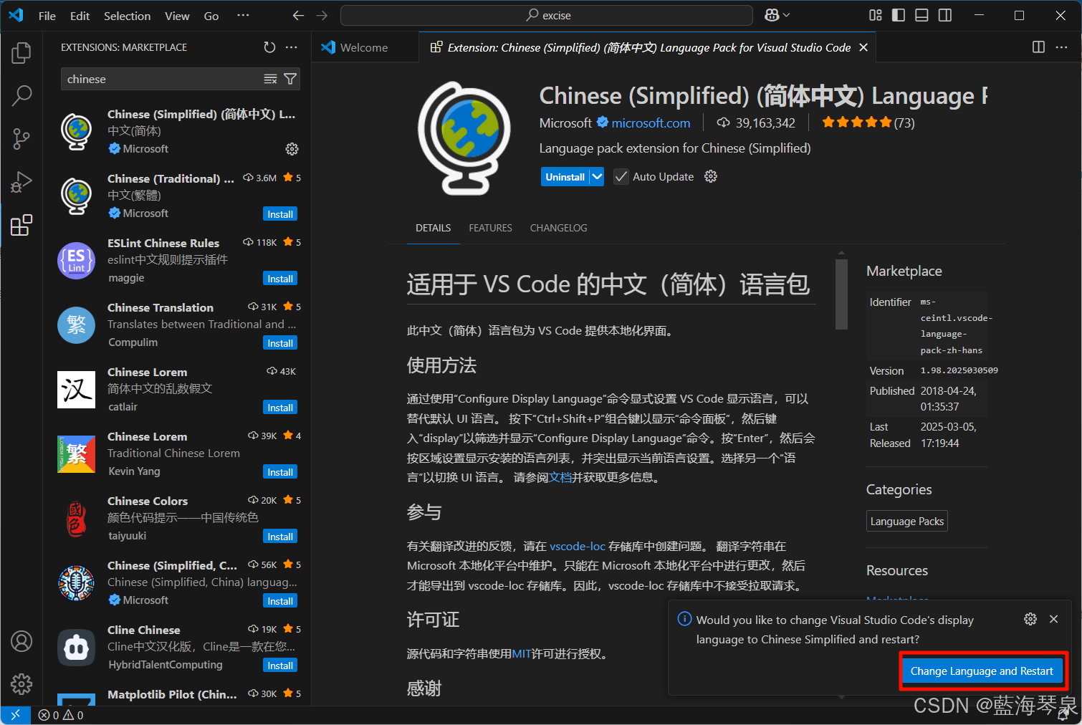The width and height of the screenshot is (1082, 725).
Task: Open the Explorer view in activity bar
Action: click(21, 52)
